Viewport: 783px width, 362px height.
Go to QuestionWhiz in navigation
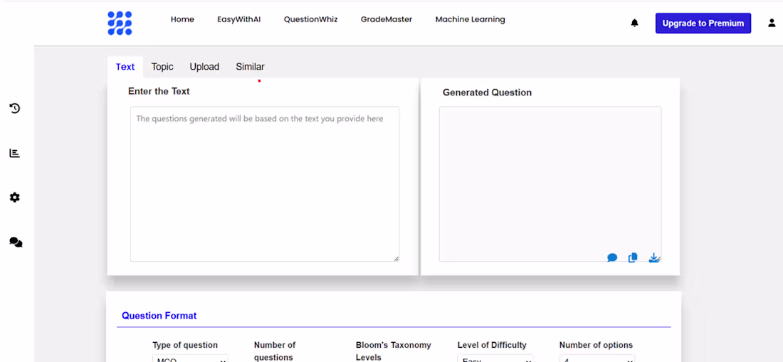coord(310,19)
